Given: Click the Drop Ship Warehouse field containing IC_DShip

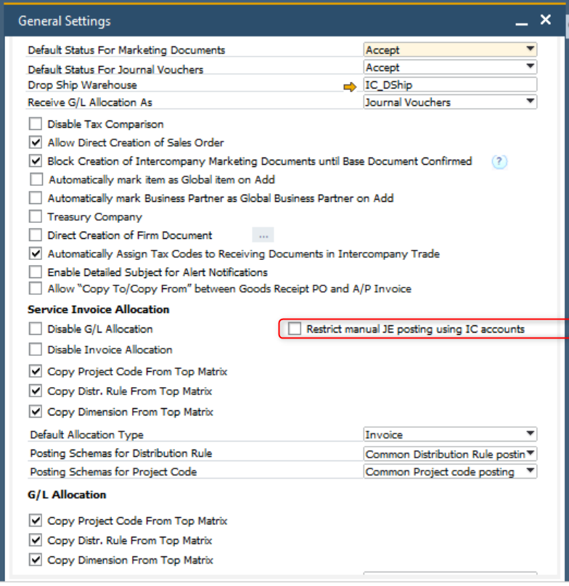Looking at the screenshot, I should (450, 85).
